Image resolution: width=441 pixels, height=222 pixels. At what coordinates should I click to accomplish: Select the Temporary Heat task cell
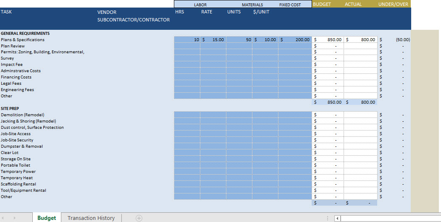(x=17, y=178)
